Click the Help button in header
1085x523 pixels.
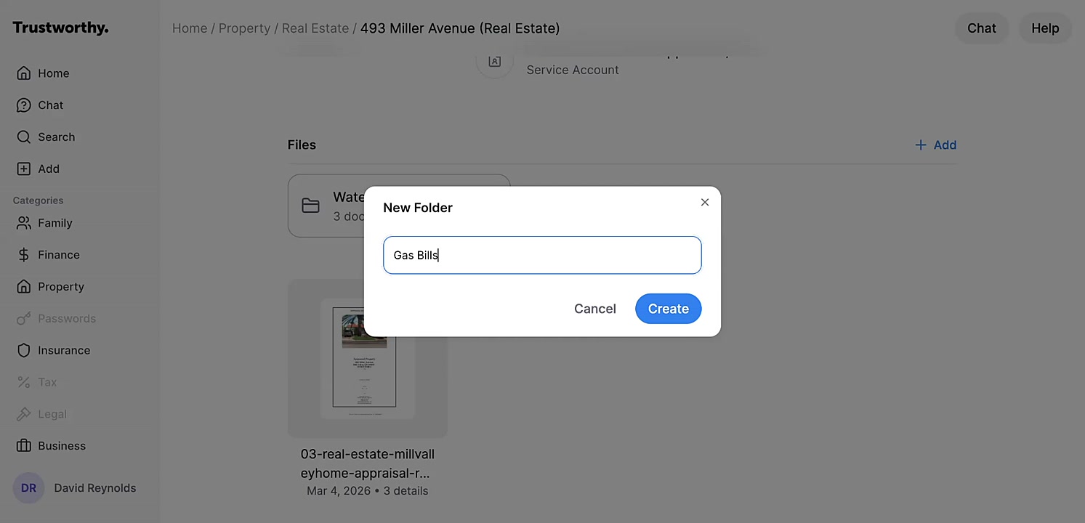1045,28
